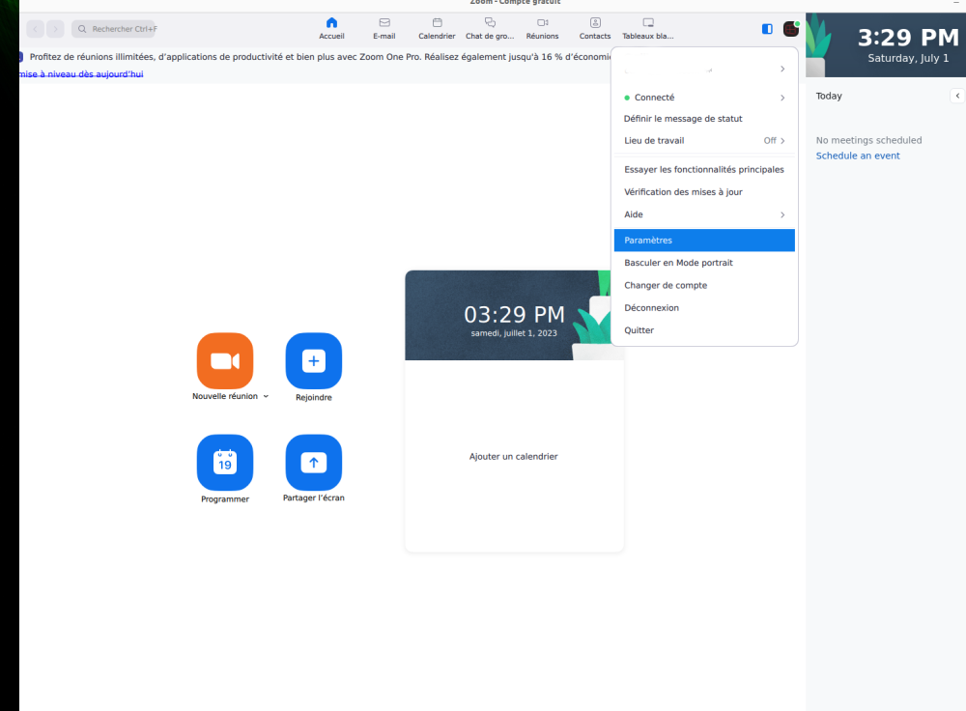This screenshot has width=966, height=711.
Task: Select Quitter to exit Zoom
Action: pos(704,330)
